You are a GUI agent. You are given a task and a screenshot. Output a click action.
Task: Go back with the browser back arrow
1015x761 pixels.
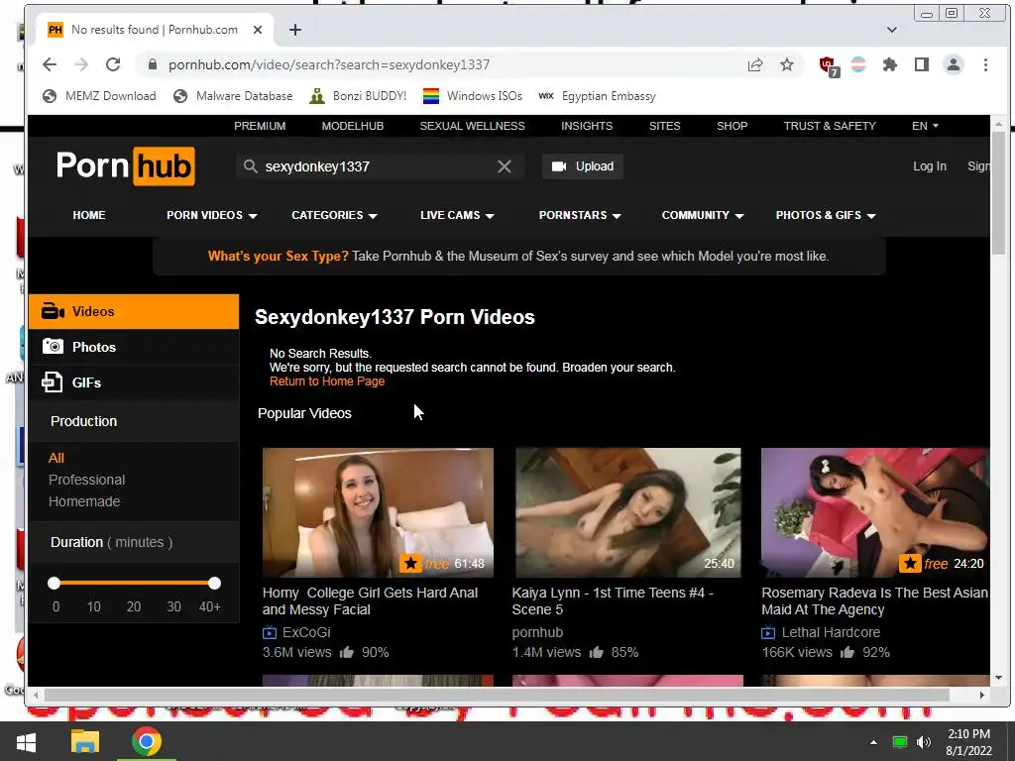(50, 64)
